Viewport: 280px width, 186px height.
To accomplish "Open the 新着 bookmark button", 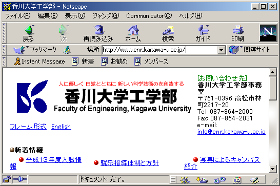I will click(83, 61).
